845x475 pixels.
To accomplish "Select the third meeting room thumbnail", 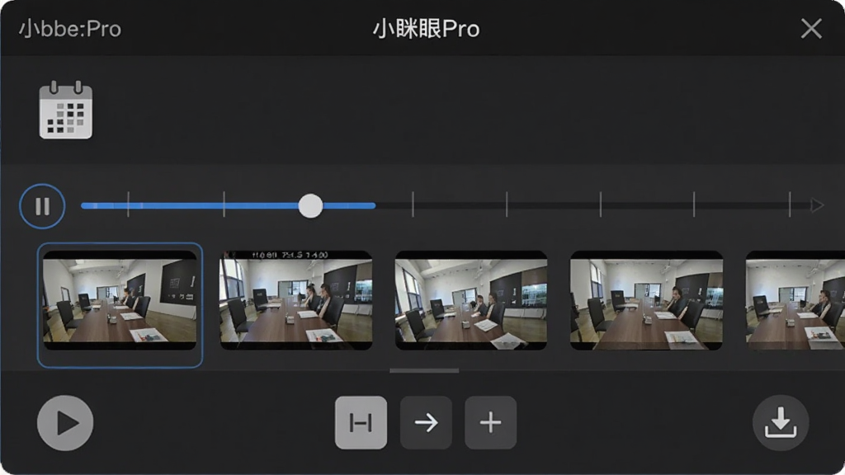I will (x=471, y=300).
